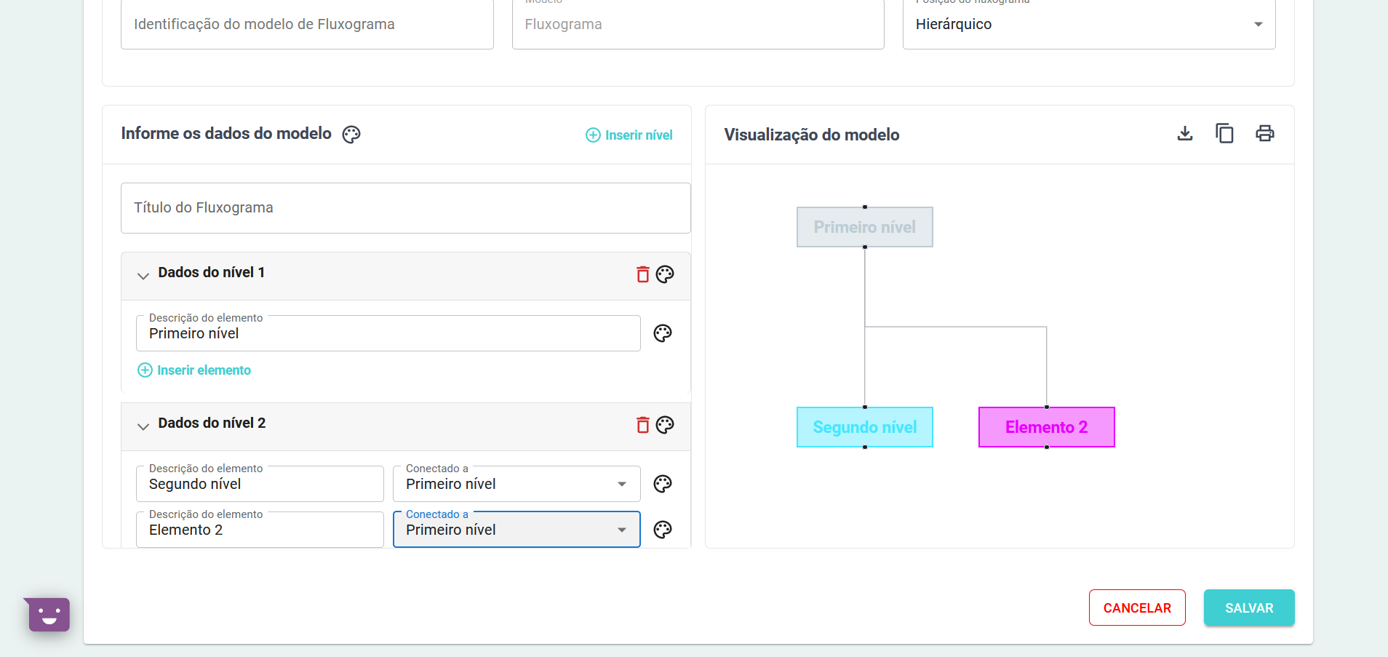This screenshot has height=657, width=1388.
Task: Open palette for Dados do nível 2 header
Action: click(x=665, y=425)
